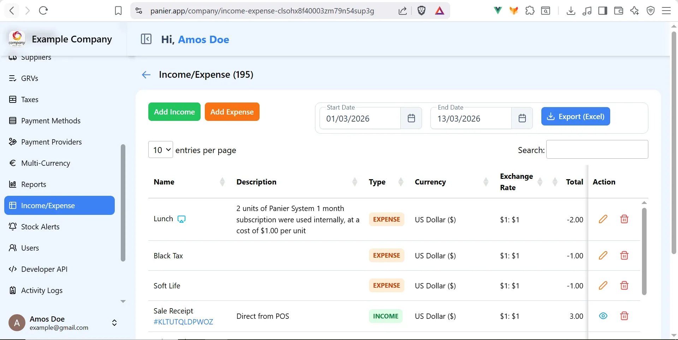Sort the table by Description column
The height and width of the screenshot is (340, 678).
[x=355, y=182]
